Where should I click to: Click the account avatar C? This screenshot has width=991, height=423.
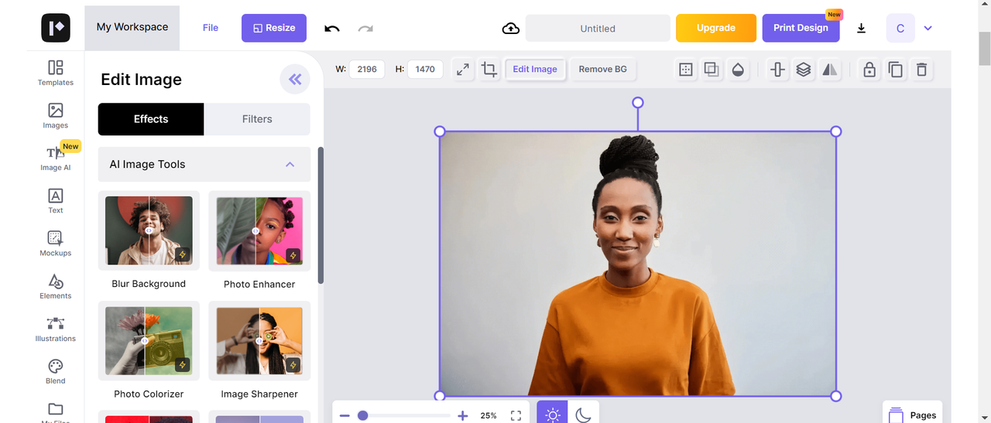tap(900, 29)
